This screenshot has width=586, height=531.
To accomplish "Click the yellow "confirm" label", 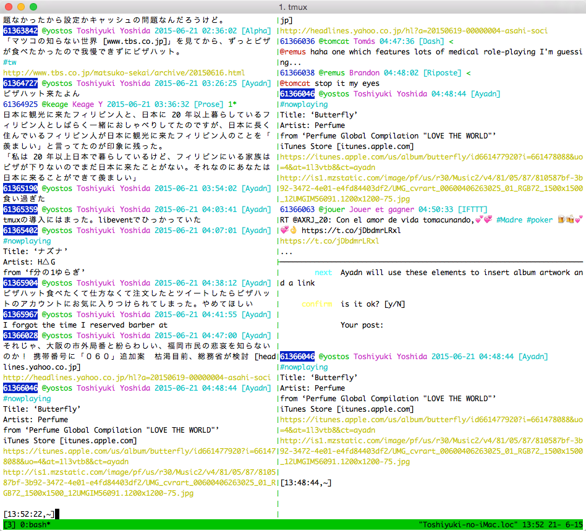I will pyautogui.click(x=316, y=304).
